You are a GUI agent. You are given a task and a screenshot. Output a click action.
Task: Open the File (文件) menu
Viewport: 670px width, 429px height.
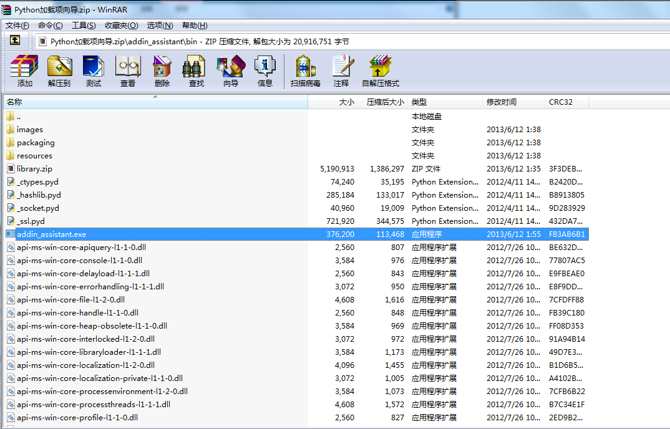[17, 25]
